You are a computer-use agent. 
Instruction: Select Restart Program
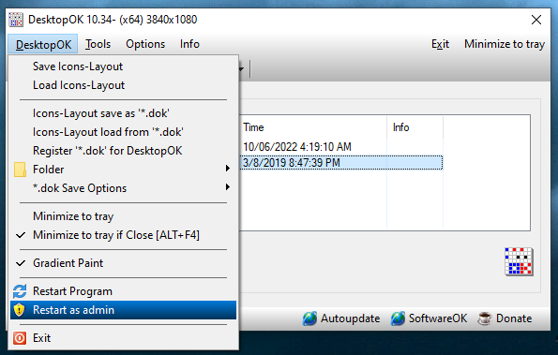(x=123, y=291)
